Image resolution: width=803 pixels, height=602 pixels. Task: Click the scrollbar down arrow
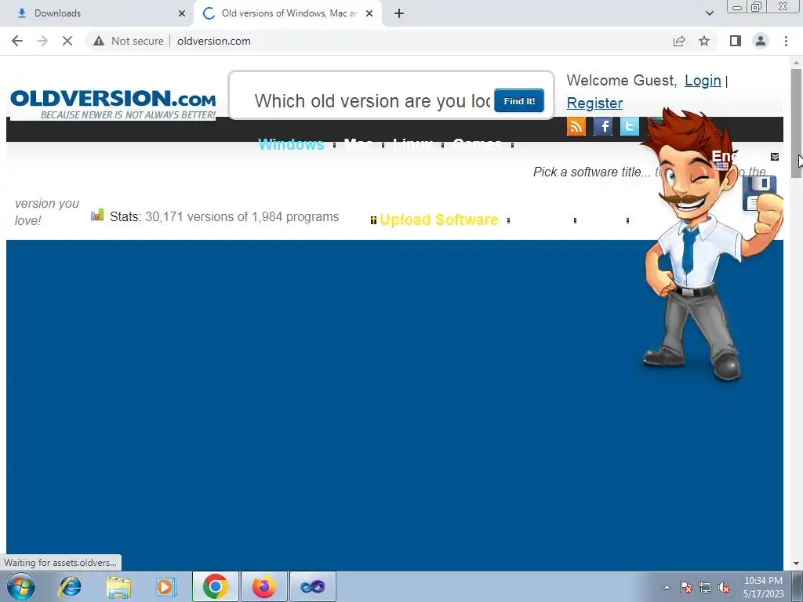[796, 564]
